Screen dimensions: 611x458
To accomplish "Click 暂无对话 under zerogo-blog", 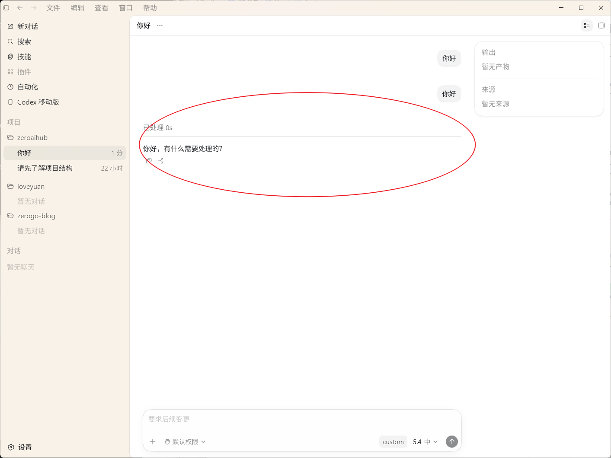I will click(x=31, y=231).
